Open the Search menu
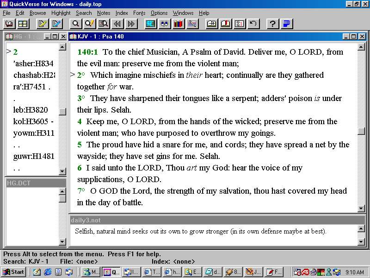Image resolution: width=370 pixels, height=278 pixels. pyautogui.click(x=84, y=13)
